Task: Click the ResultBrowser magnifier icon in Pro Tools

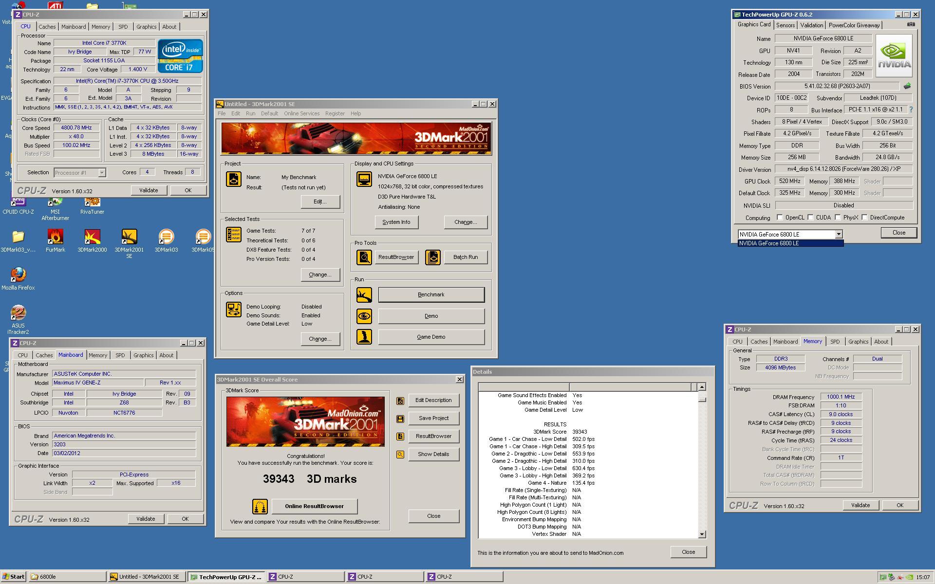Action: pyautogui.click(x=364, y=257)
